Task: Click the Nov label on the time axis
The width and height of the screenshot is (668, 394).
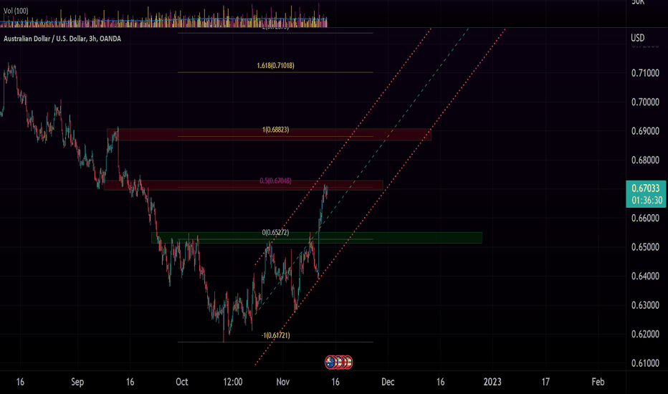Action: [x=283, y=382]
